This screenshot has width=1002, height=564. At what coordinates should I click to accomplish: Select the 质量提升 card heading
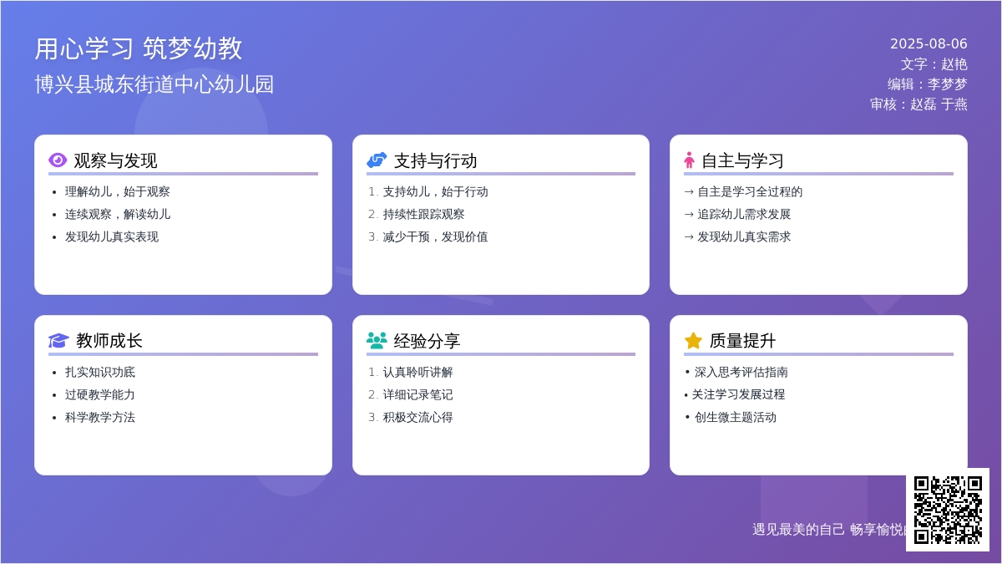tap(742, 341)
